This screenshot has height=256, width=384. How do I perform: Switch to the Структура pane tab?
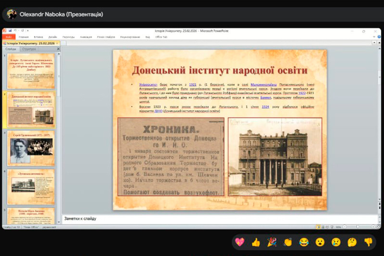(29, 49)
